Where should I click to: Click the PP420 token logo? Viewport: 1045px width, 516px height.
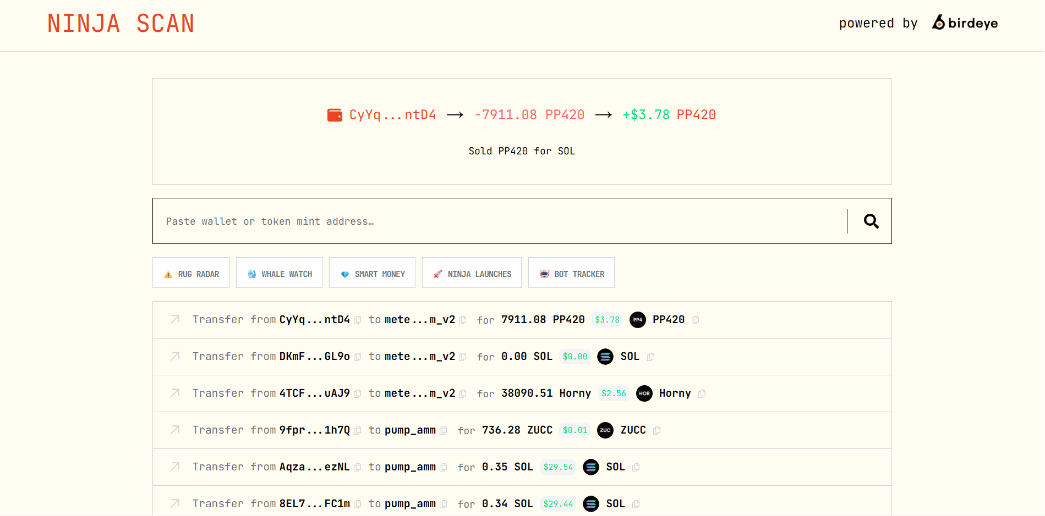tap(638, 319)
